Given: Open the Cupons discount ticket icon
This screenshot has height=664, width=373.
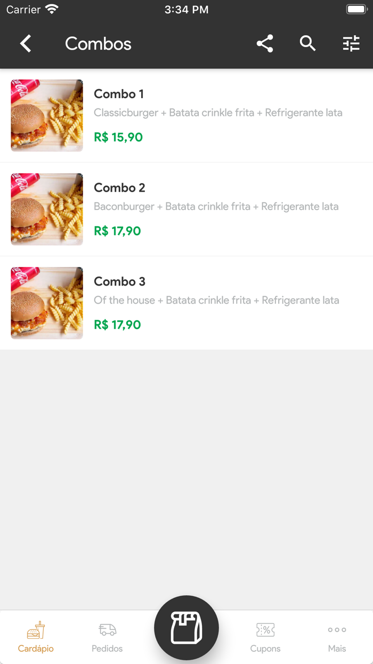Looking at the screenshot, I should click(265, 630).
